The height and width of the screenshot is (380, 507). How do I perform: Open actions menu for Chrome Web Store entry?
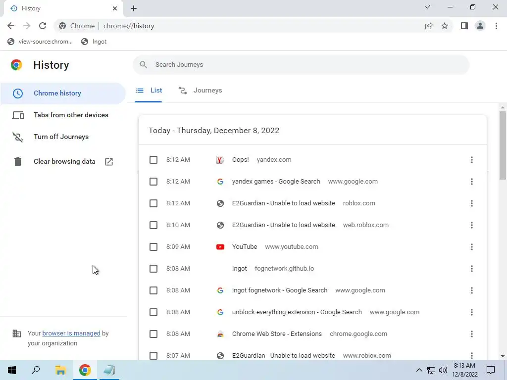click(x=471, y=334)
